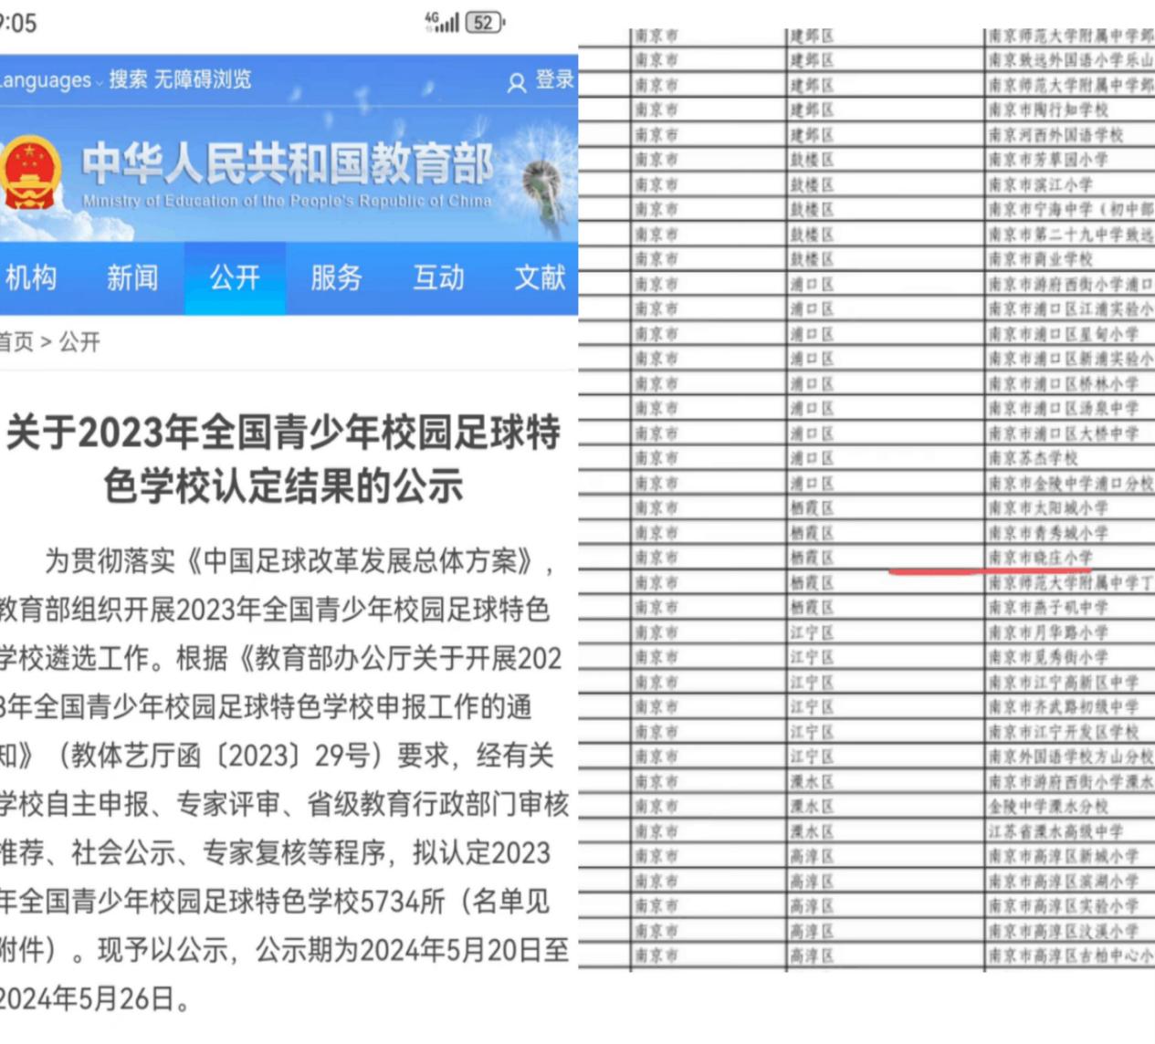Click table cell 南京市商业学校
Viewport: 1155px width, 1044px height.
tap(1041, 259)
